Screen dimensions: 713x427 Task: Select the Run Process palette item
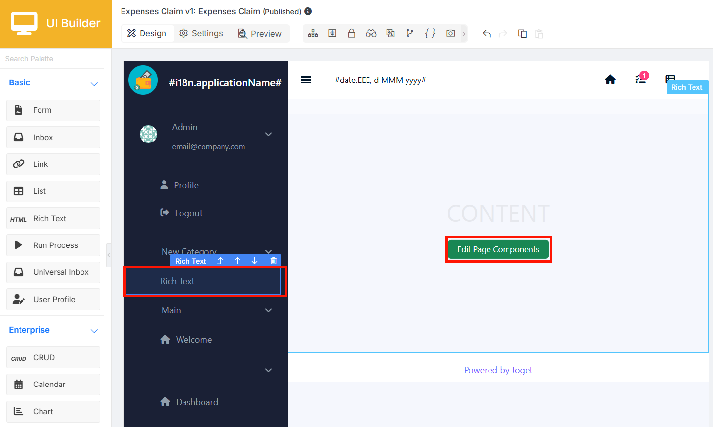point(53,245)
